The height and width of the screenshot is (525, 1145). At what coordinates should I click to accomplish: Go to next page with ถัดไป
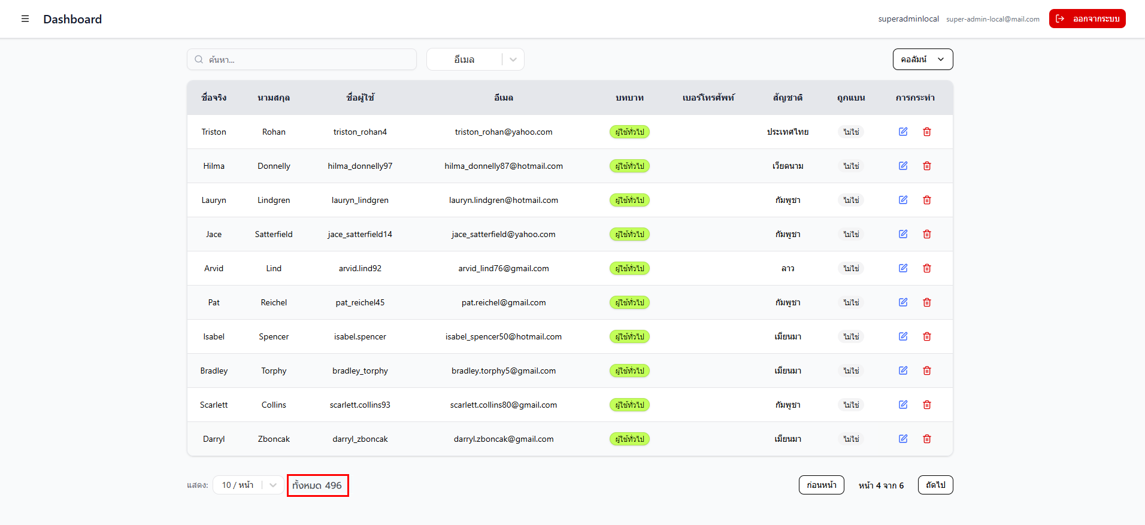(935, 485)
